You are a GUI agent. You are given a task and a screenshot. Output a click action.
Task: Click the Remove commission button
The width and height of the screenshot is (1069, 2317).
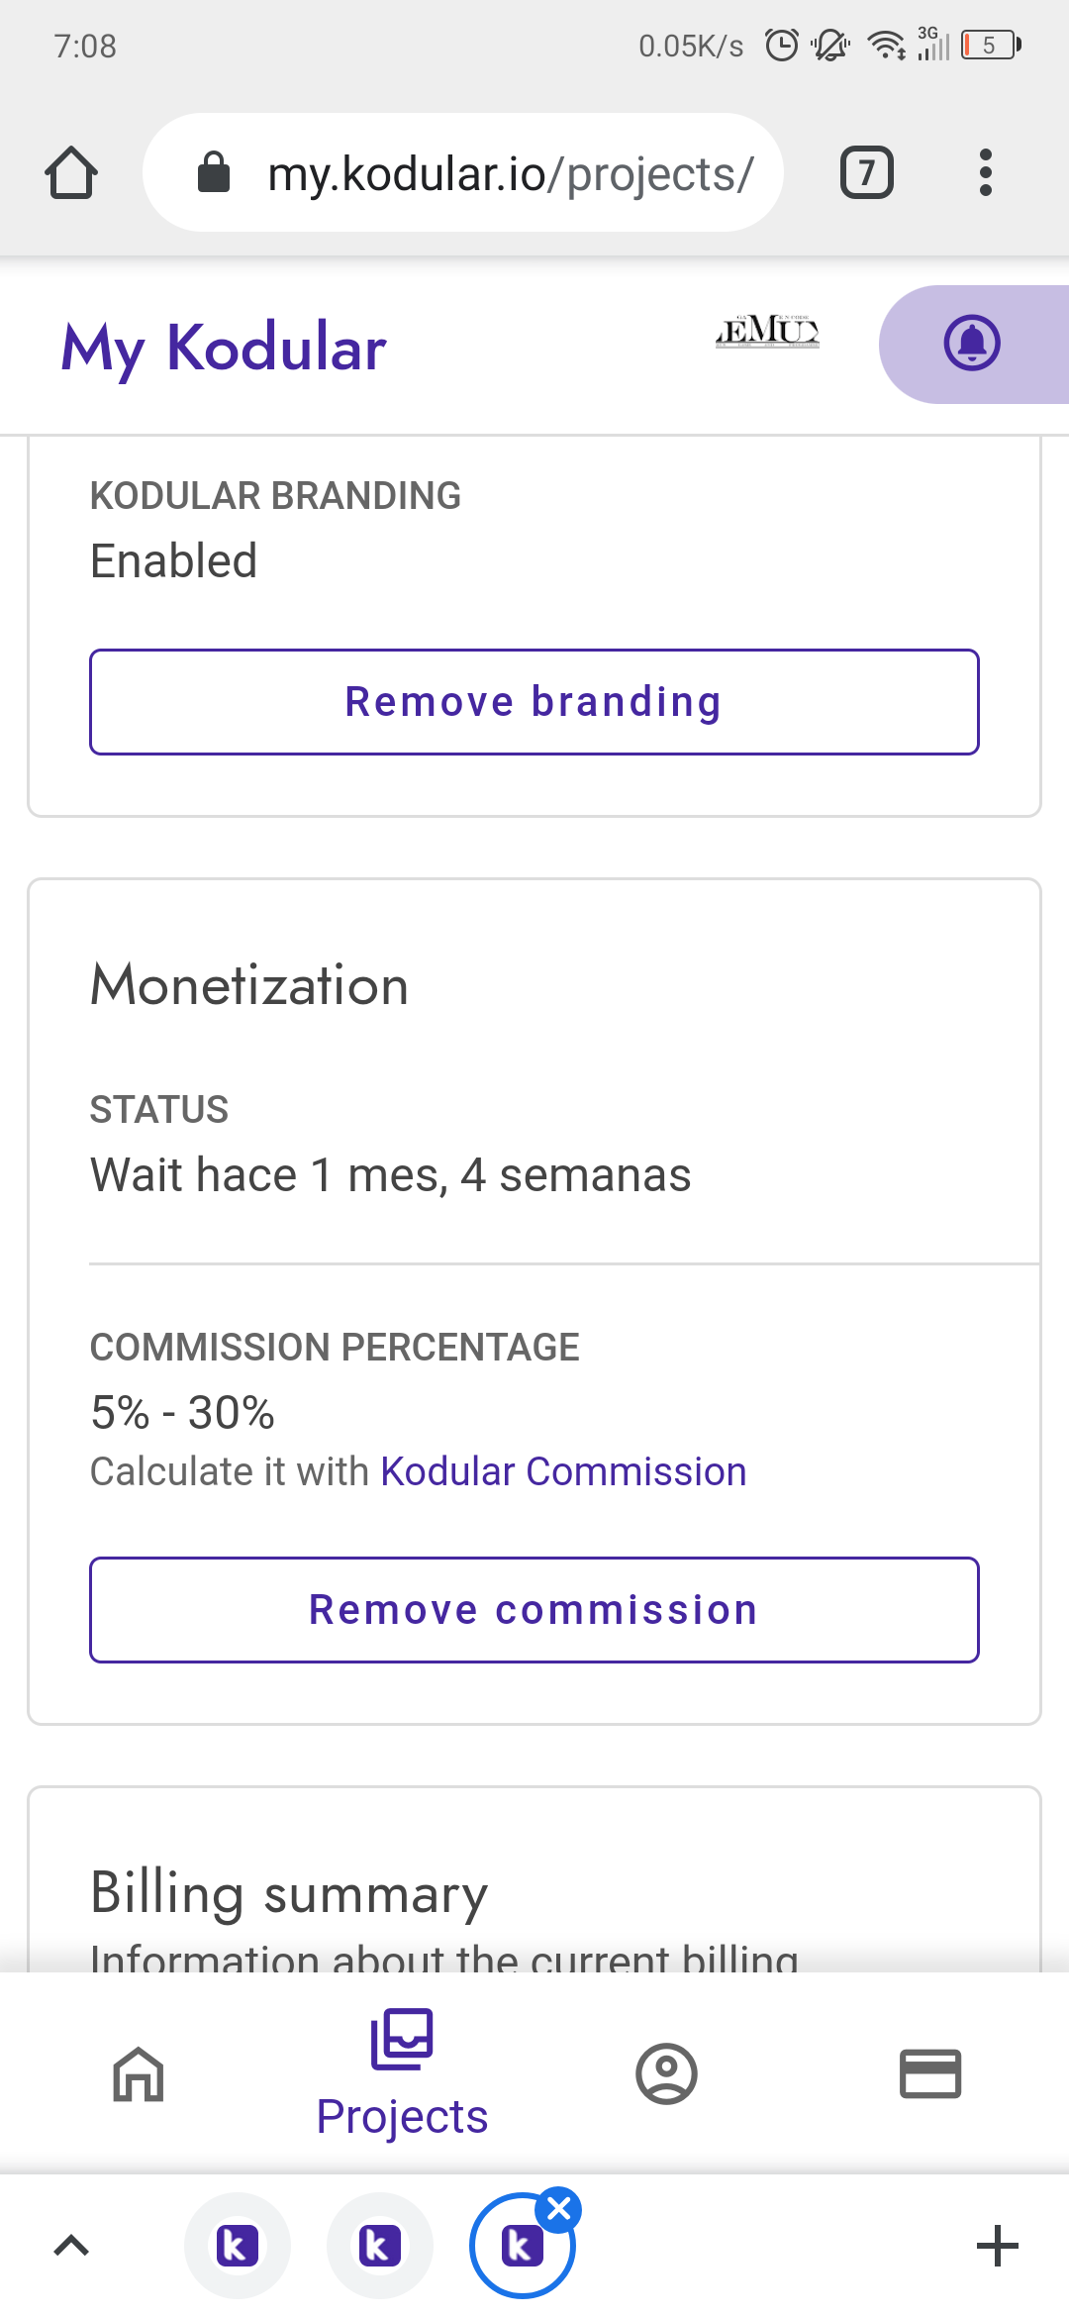point(534,1610)
